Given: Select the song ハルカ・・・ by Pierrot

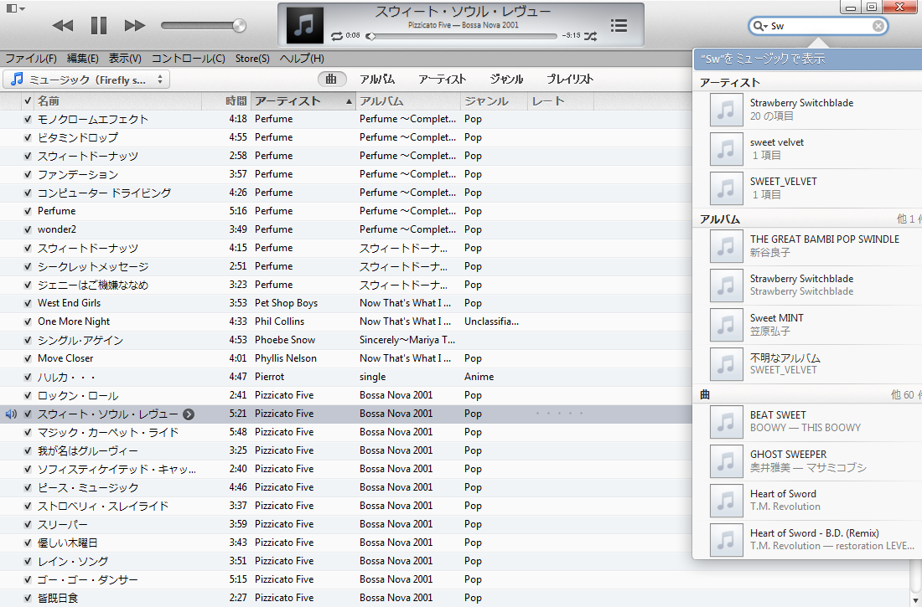Looking at the screenshot, I should tap(345, 377).
